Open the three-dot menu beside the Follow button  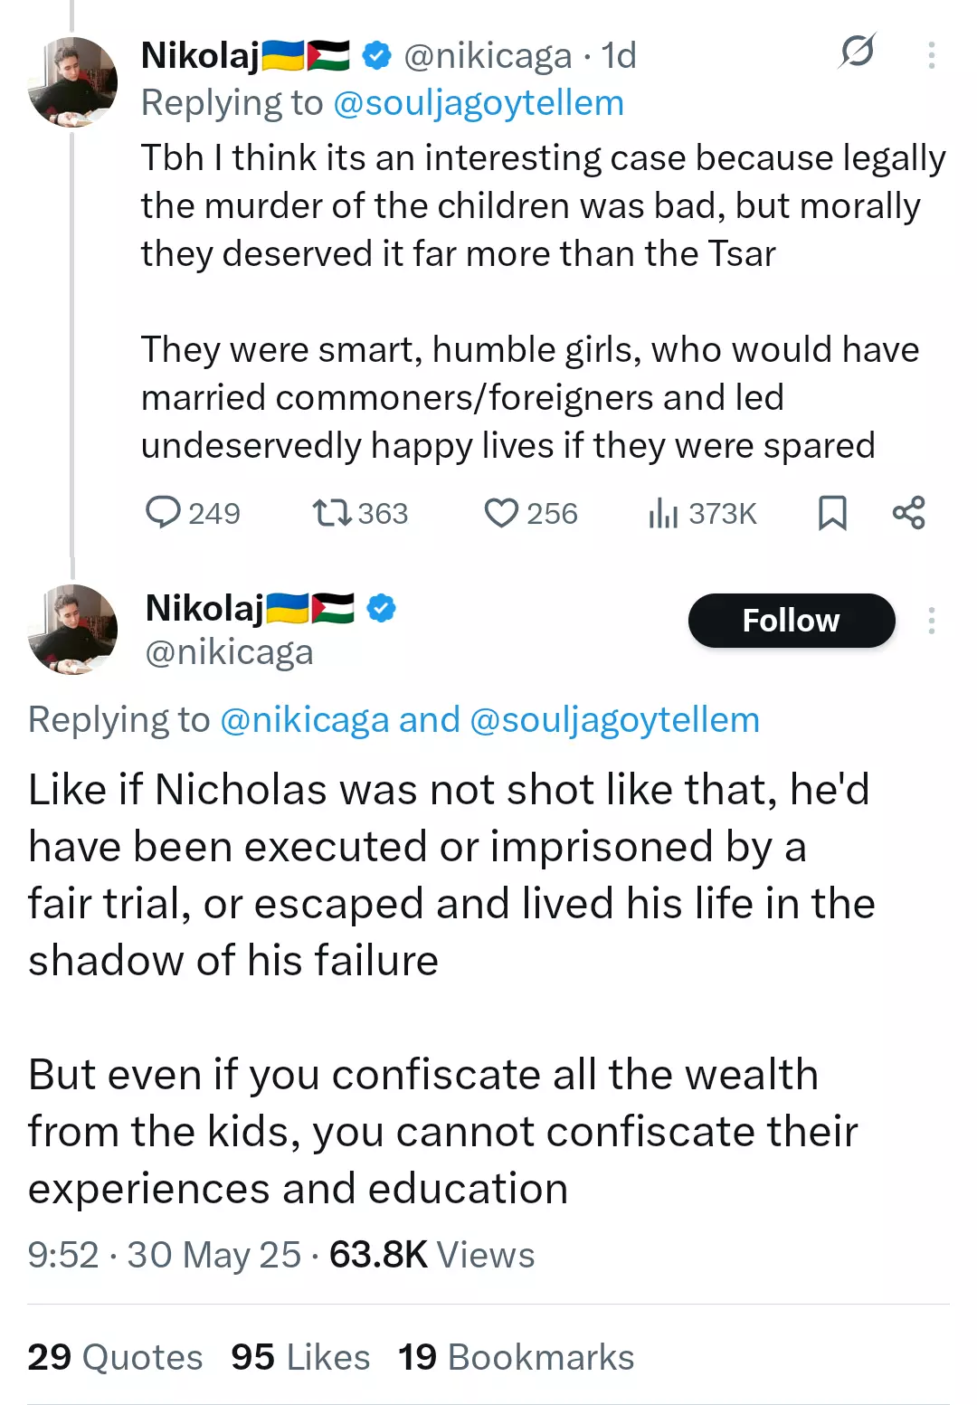pos(931,621)
